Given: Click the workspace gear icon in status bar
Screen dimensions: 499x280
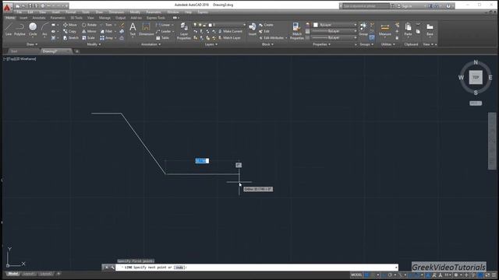Looking at the screenshot, I should (x=455, y=275).
